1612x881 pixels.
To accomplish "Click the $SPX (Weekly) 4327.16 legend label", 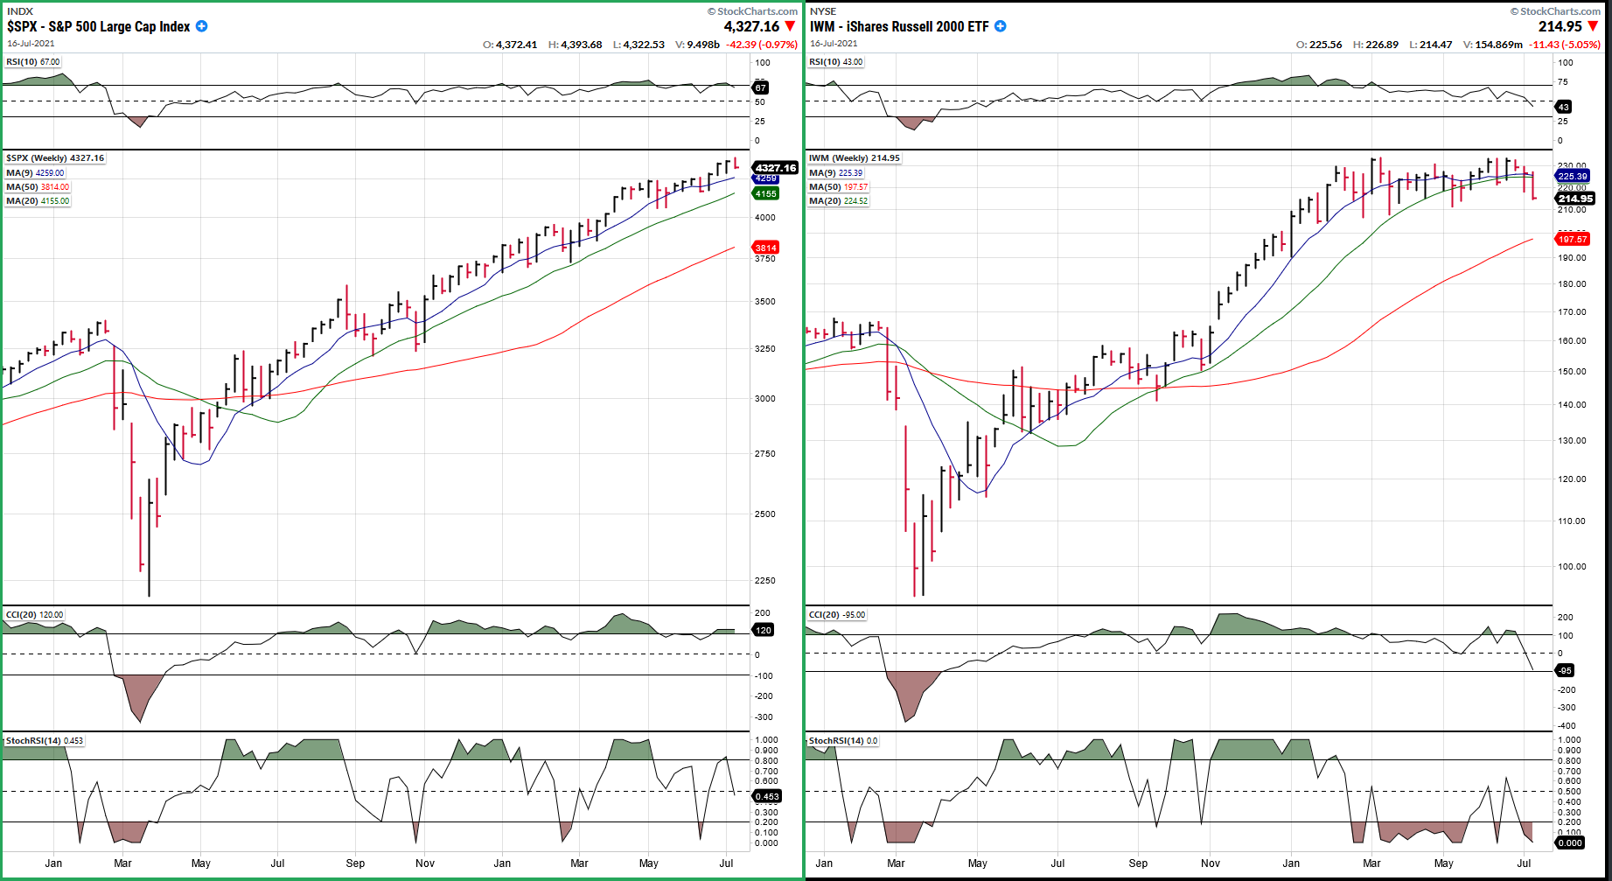I will [55, 158].
